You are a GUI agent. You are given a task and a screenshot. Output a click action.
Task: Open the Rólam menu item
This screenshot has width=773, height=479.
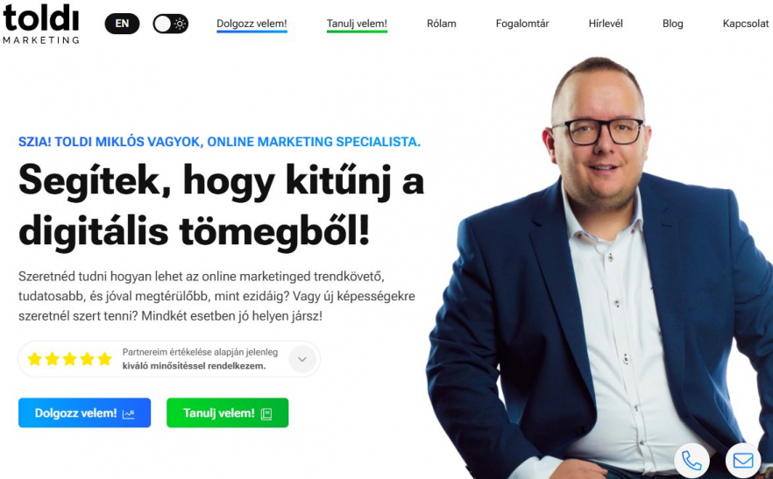[x=441, y=24]
